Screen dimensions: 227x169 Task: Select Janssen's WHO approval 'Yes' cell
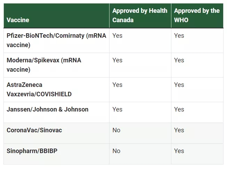click(x=179, y=109)
